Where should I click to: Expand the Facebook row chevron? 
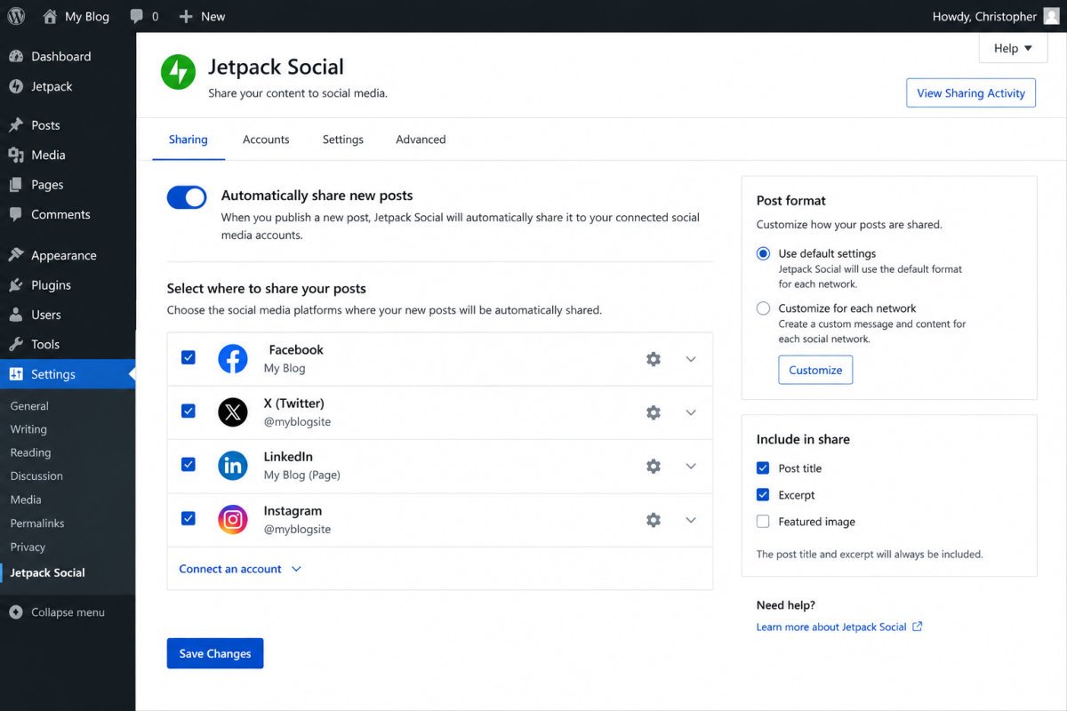tap(691, 359)
